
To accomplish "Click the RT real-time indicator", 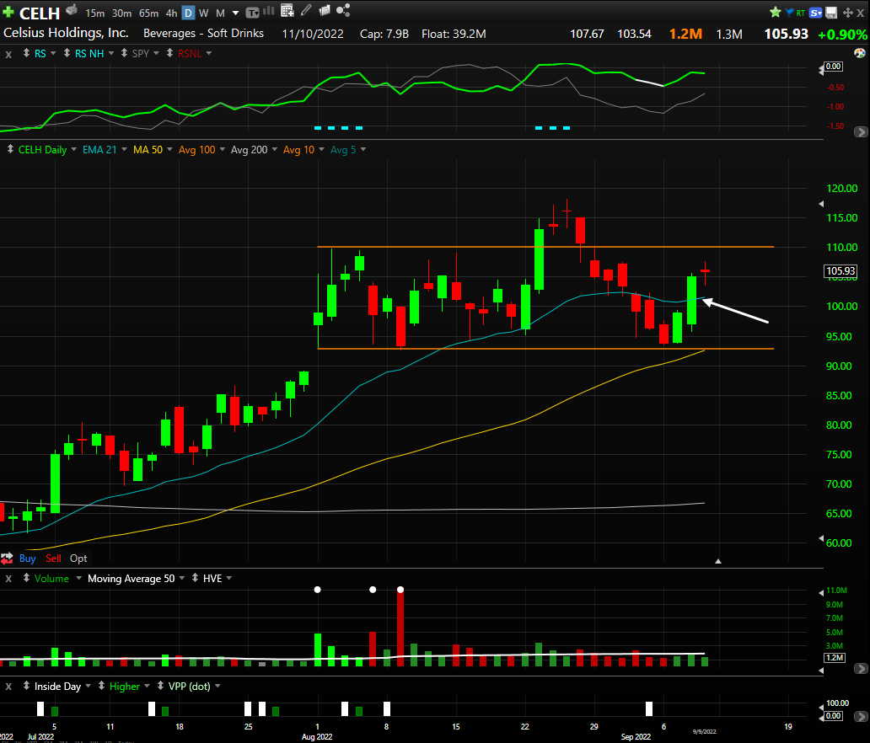I will (801, 13).
